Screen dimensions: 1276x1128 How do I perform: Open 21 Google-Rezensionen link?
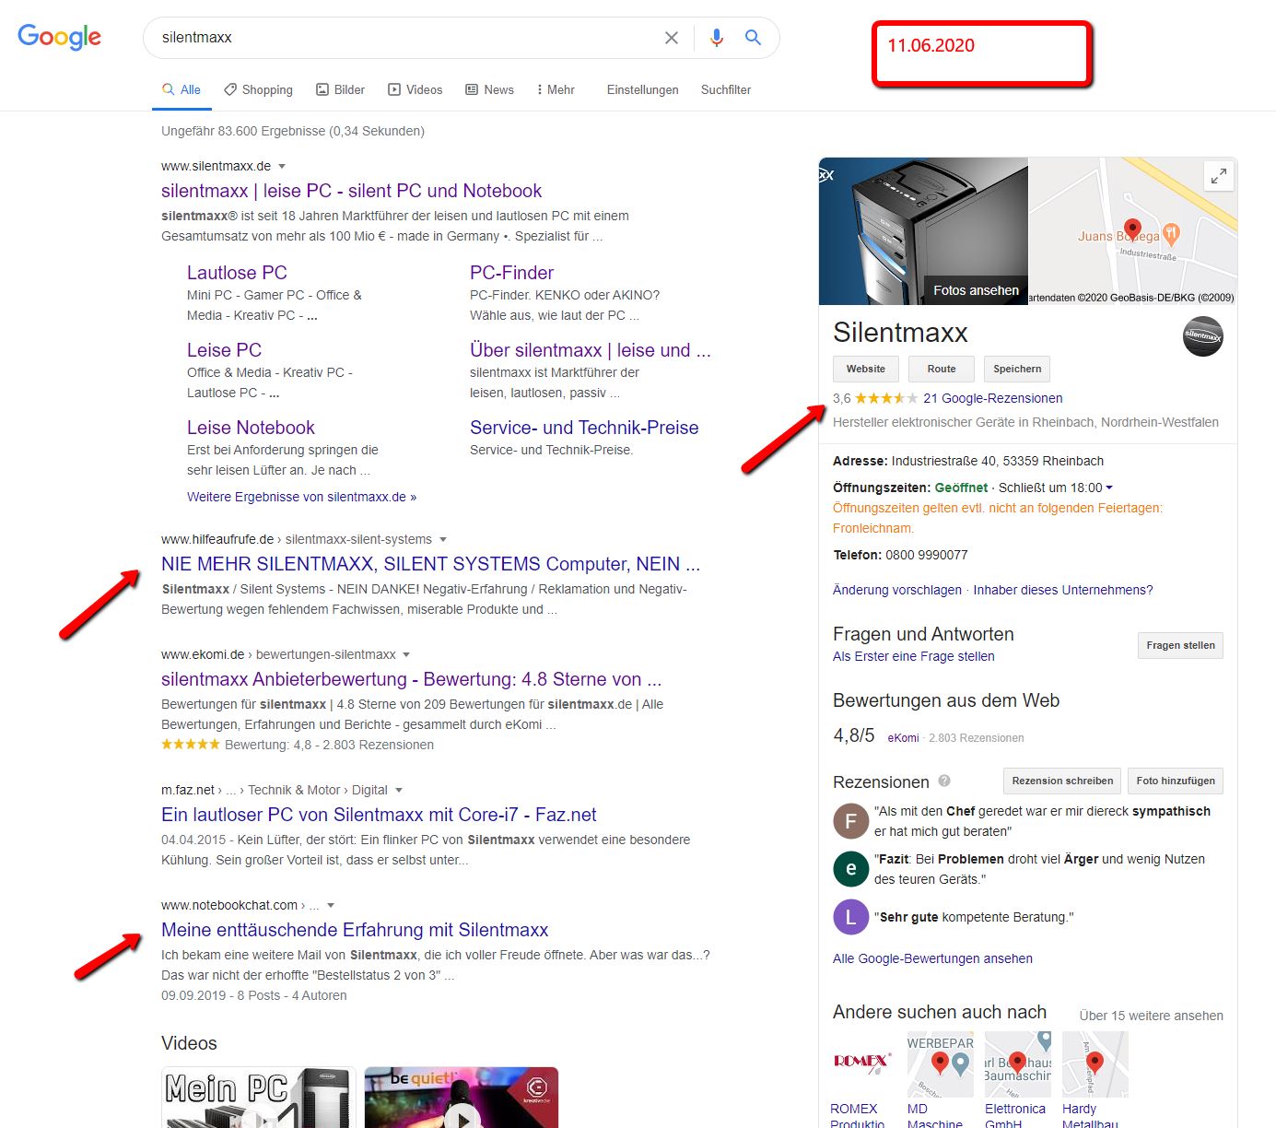(x=992, y=398)
